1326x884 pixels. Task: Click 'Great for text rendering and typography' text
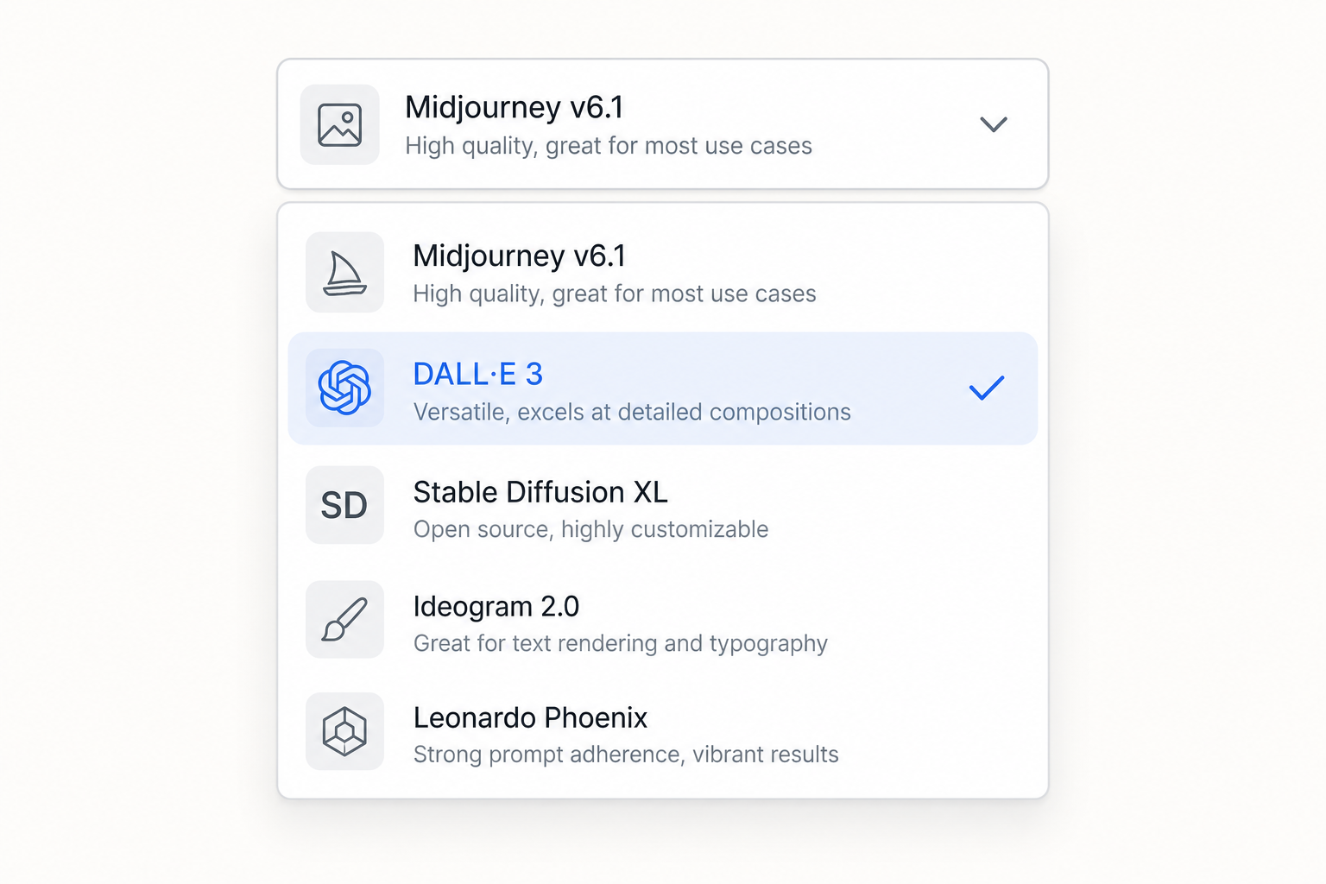[620, 644]
